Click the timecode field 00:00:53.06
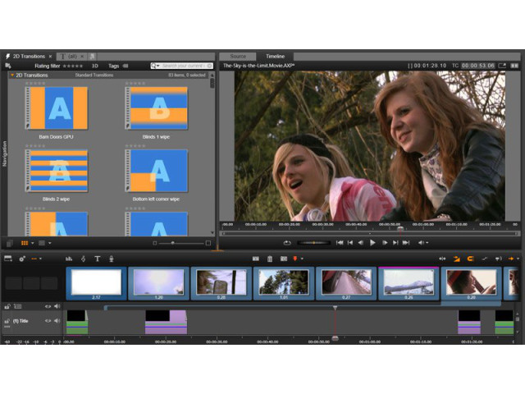 coord(478,66)
